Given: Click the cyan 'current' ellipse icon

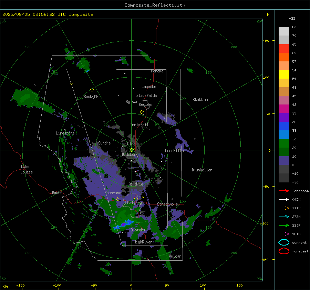Looking at the screenshot, I should (284, 242).
